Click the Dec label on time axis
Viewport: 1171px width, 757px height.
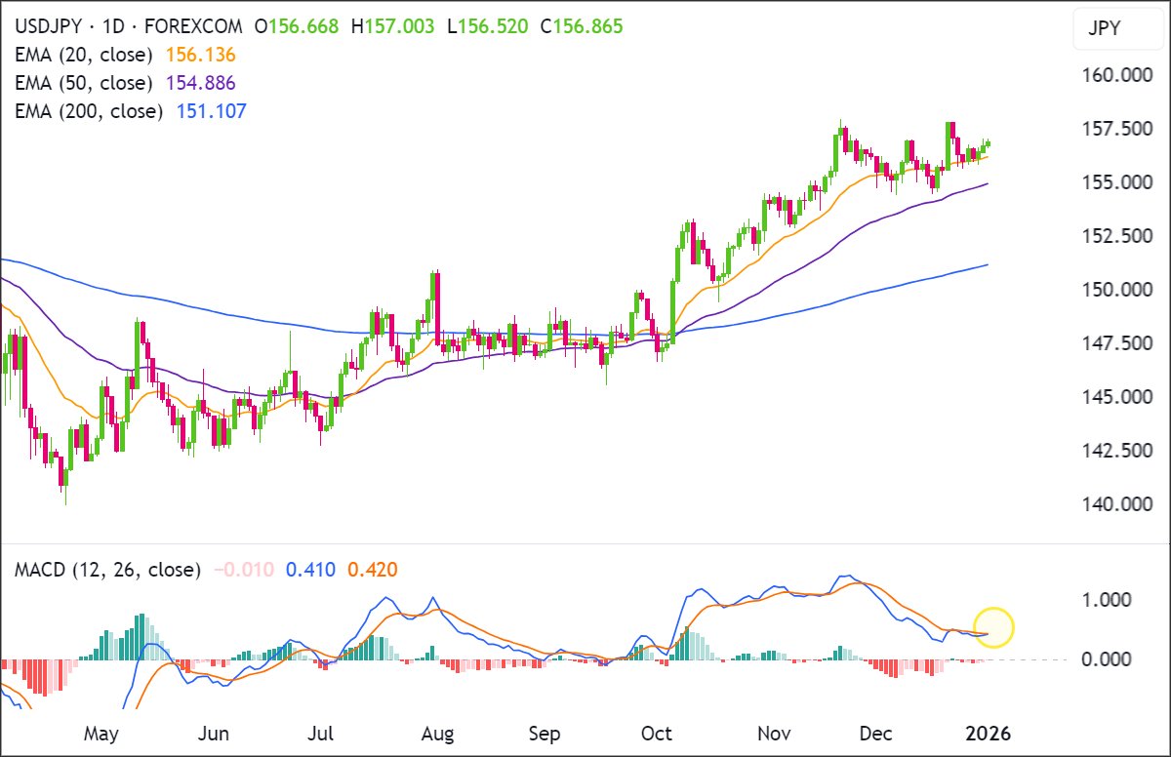[x=876, y=733]
